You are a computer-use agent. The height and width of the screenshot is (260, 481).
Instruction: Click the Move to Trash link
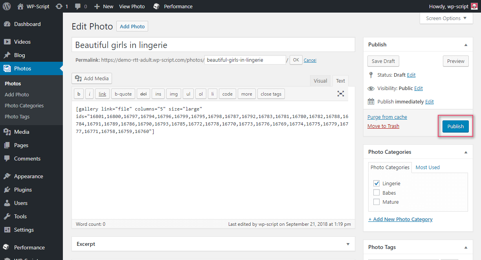point(383,126)
